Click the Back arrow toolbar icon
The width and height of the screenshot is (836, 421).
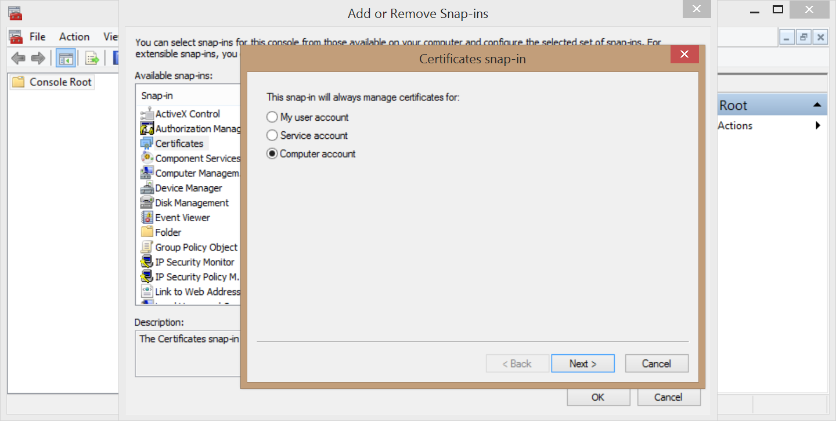[x=19, y=58]
